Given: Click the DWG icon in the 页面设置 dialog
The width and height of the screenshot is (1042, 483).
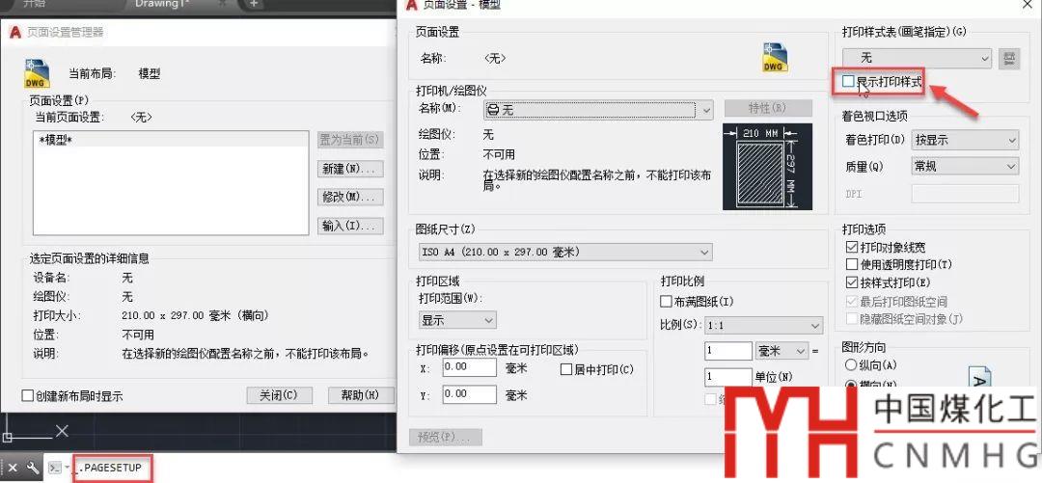Looking at the screenshot, I should point(775,58).
